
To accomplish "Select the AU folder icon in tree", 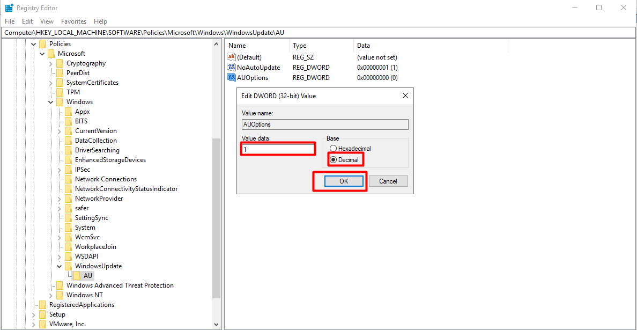I will click(77, 276).
